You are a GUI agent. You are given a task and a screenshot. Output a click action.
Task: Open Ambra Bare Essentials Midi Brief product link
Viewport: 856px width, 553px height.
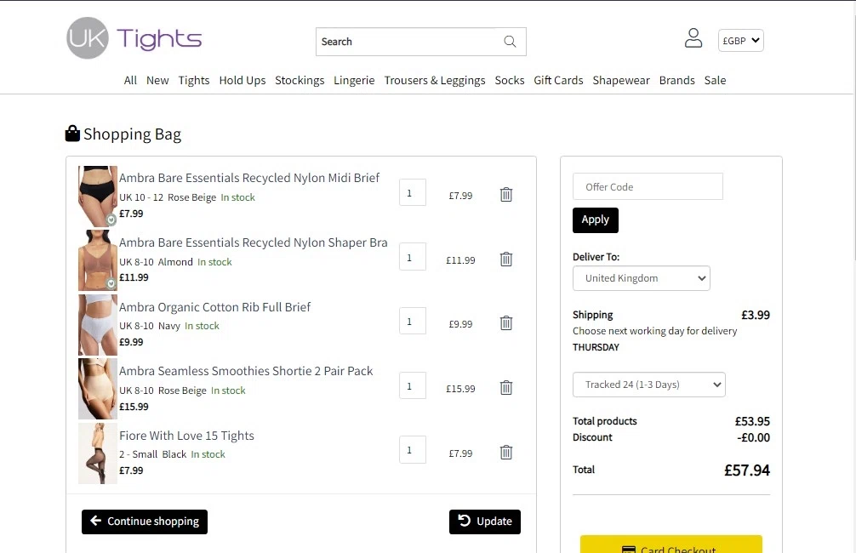point(249,178)
